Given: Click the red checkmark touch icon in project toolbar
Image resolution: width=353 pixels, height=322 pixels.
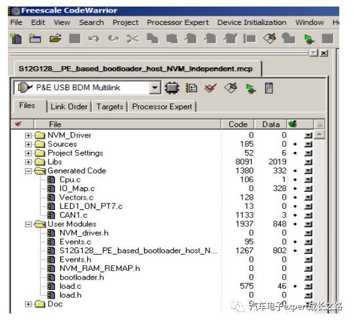Looking at the screenshot, I should tap(211, 88).
